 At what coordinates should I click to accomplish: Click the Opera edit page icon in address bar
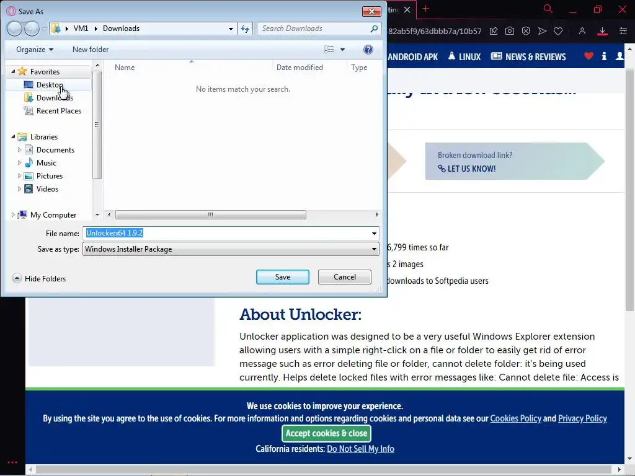(494, 31)
